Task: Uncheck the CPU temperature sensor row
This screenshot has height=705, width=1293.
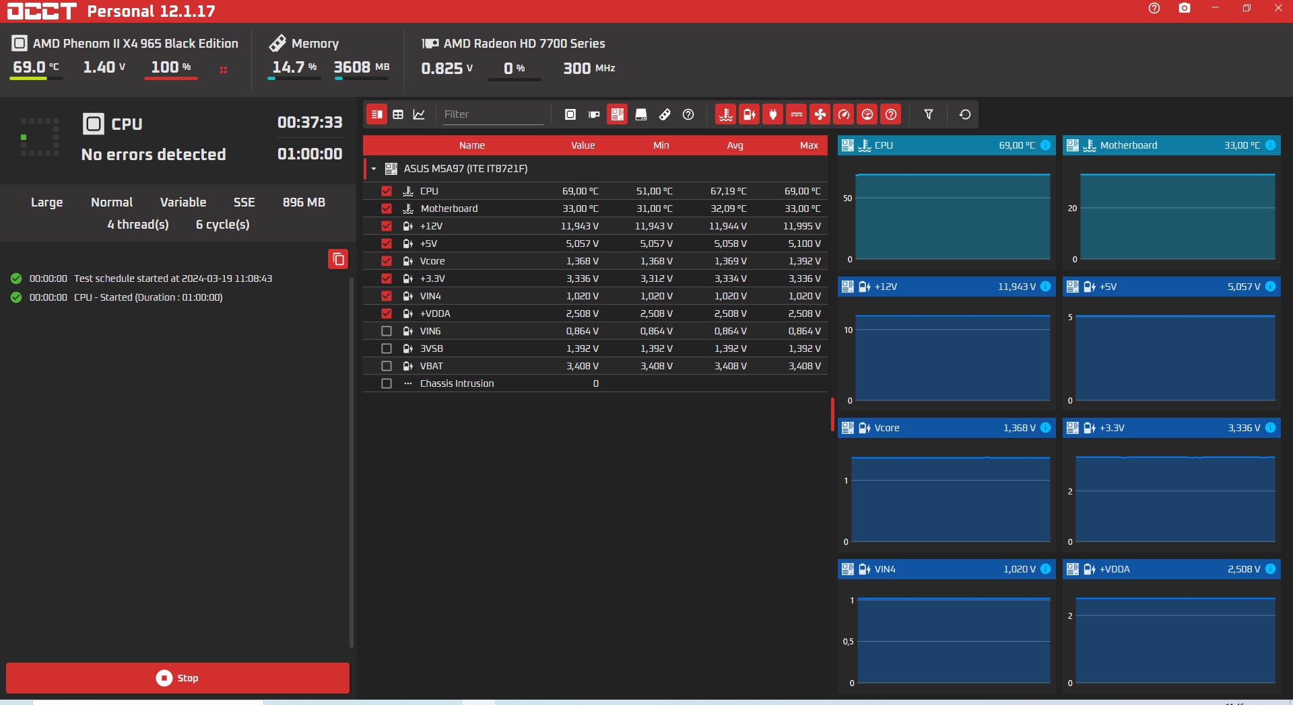Action: pyautogui.click(x=387, y=191)
